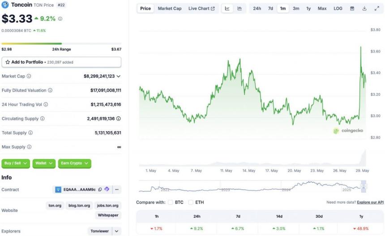Open the calendar date range picker
Viewport: 385px width, 236px height.
(352, 9)
